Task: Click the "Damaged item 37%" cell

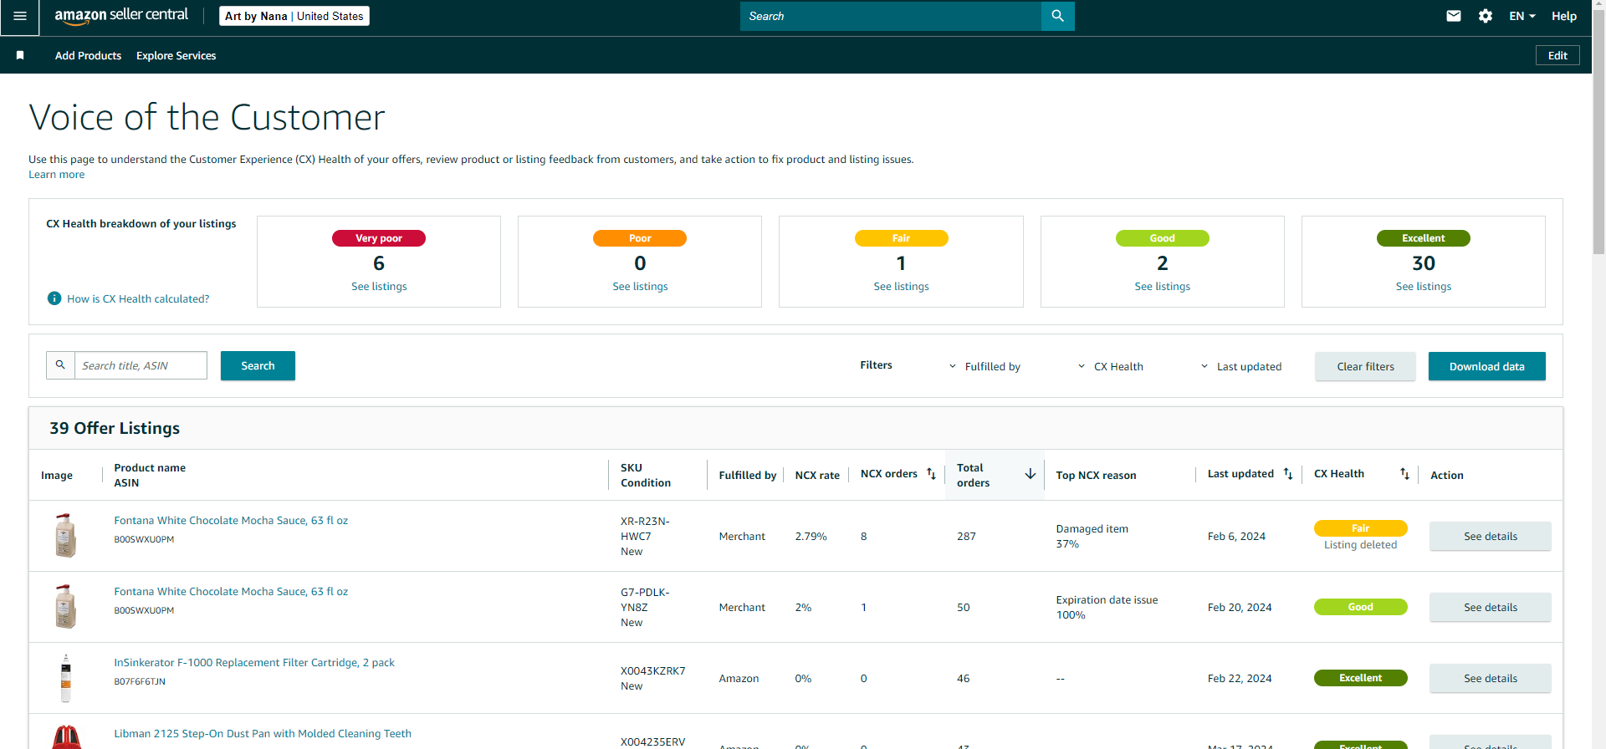Action: [x=1092, y=536]
